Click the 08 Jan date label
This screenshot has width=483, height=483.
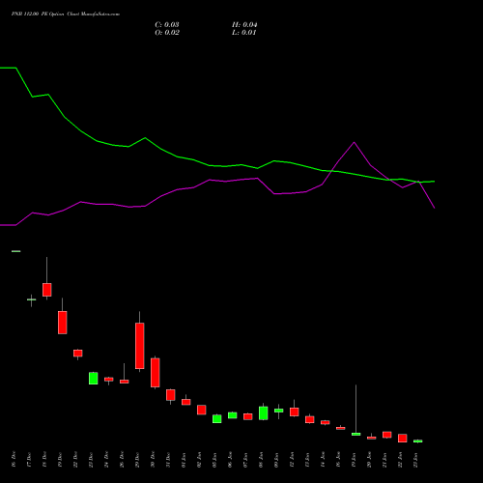261,459
